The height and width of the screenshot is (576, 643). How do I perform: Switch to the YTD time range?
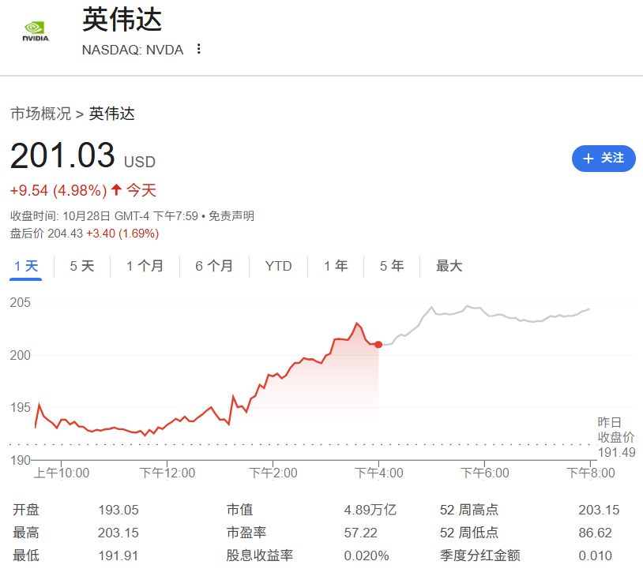pos(277,266)
